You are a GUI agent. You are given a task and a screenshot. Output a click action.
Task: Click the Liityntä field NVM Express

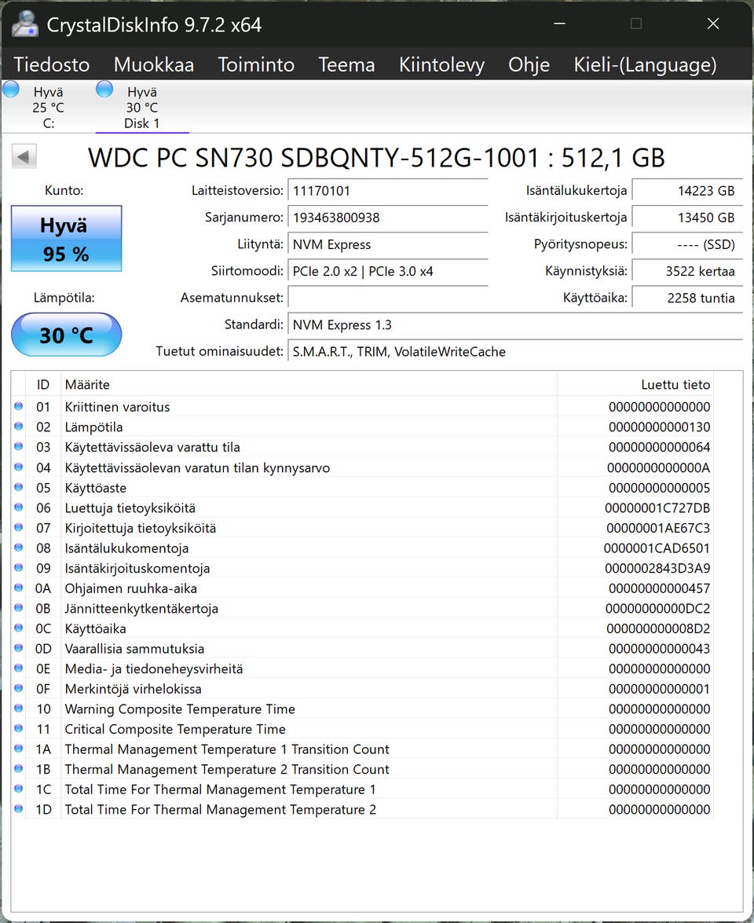tap(388, 244)
